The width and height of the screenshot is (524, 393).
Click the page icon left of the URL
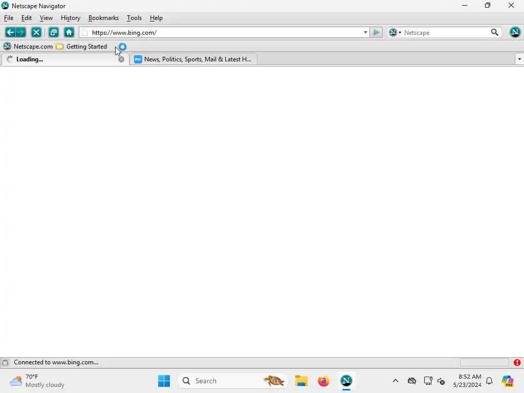point(85,32)
